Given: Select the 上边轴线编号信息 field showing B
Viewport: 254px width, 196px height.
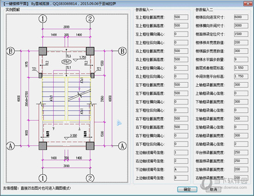Looking at the screenshot, I should pyautogui.click(x=181, y=178).
